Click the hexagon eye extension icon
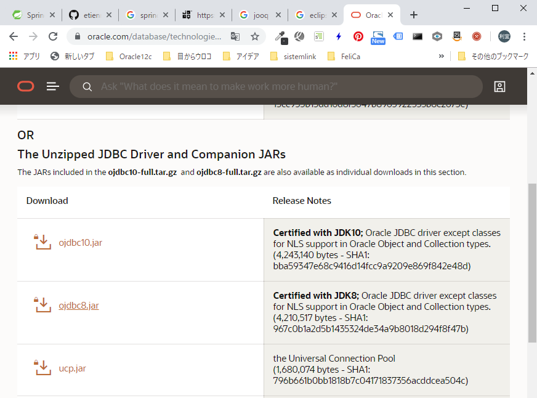The image size is (537, 398). [437, 36]
